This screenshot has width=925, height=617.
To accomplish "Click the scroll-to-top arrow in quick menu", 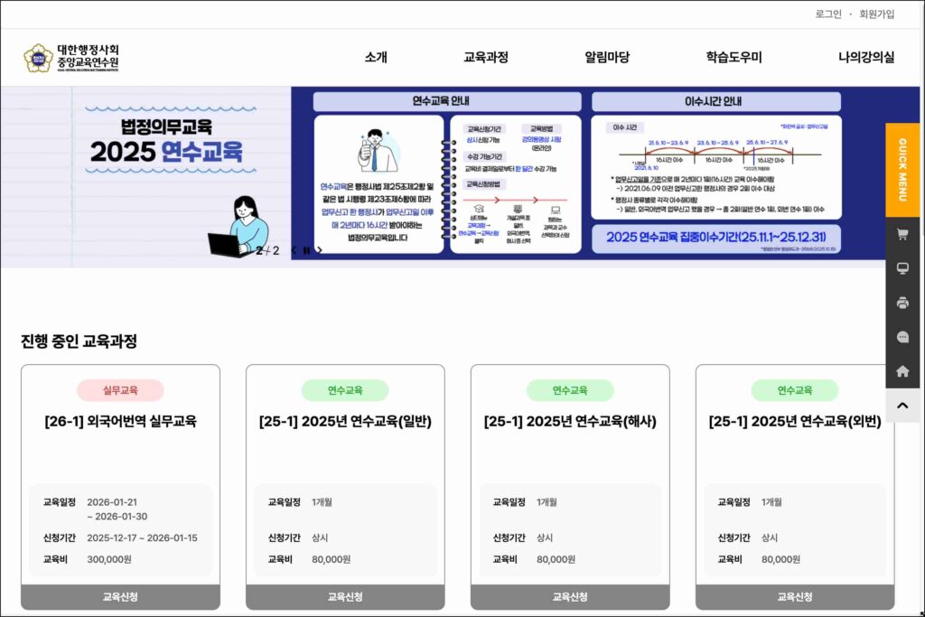I will click(902, 406).
